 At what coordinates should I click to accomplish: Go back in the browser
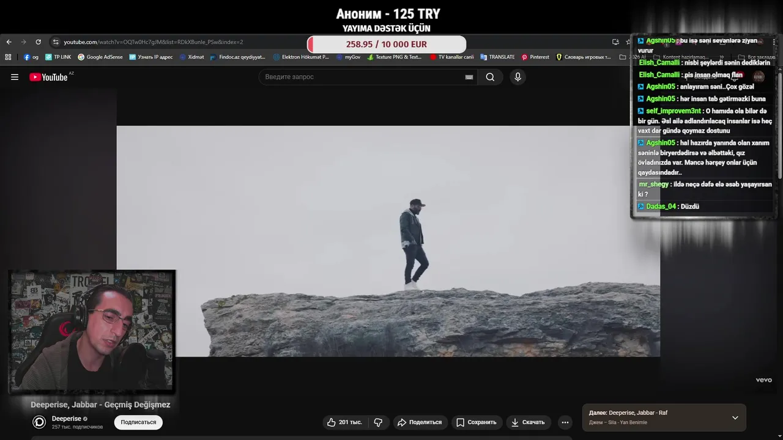click(9, 42)
